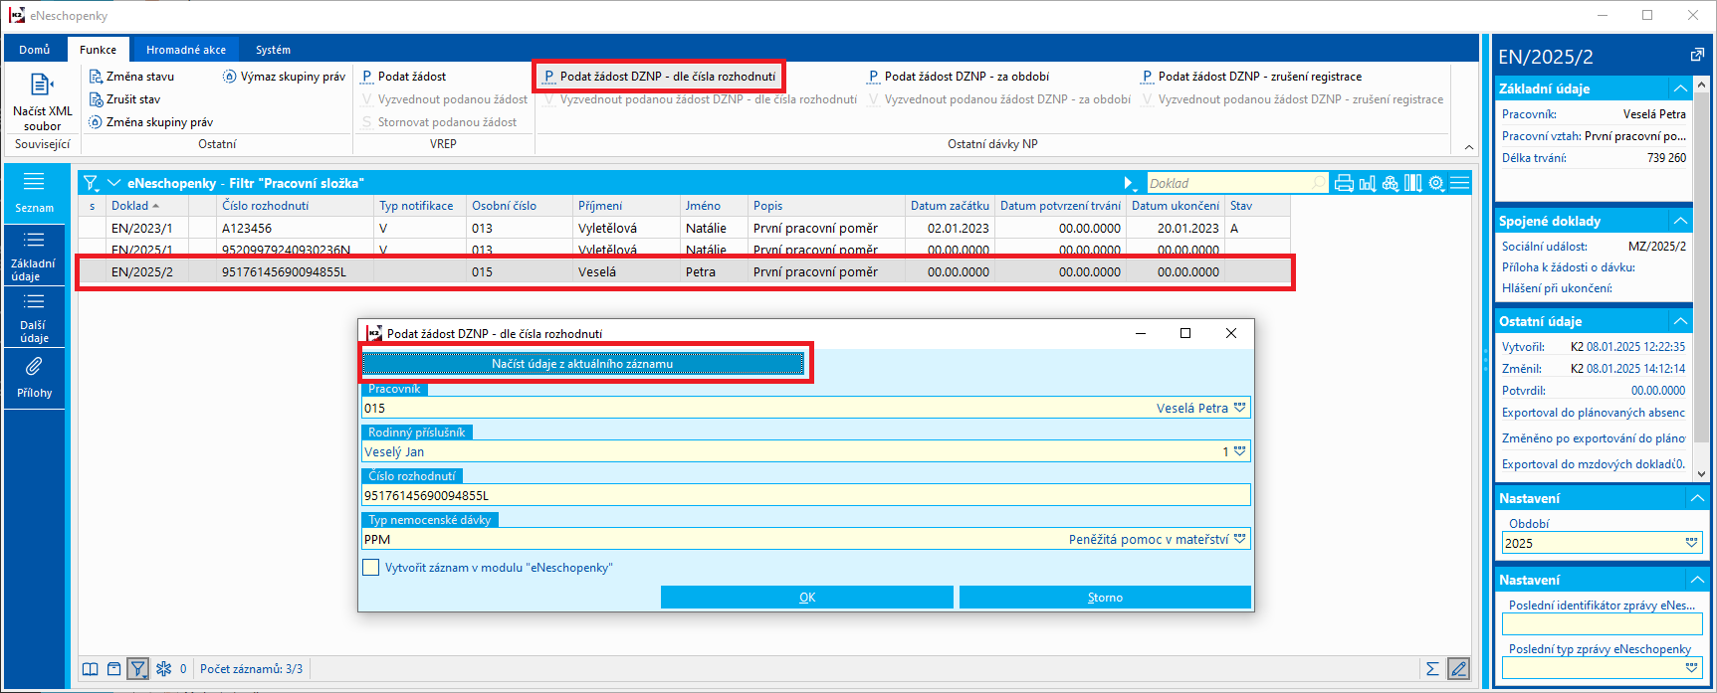Image resolution: width=1717 pixels, height=693 pixels.
Task: Click the printer icon in the list toolbar
Action: (x=1344, y=183)
